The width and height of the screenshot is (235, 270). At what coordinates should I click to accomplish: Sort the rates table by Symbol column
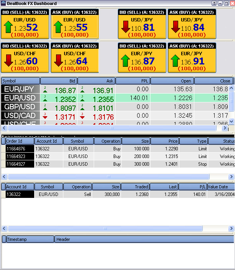[x=20, y=81]
